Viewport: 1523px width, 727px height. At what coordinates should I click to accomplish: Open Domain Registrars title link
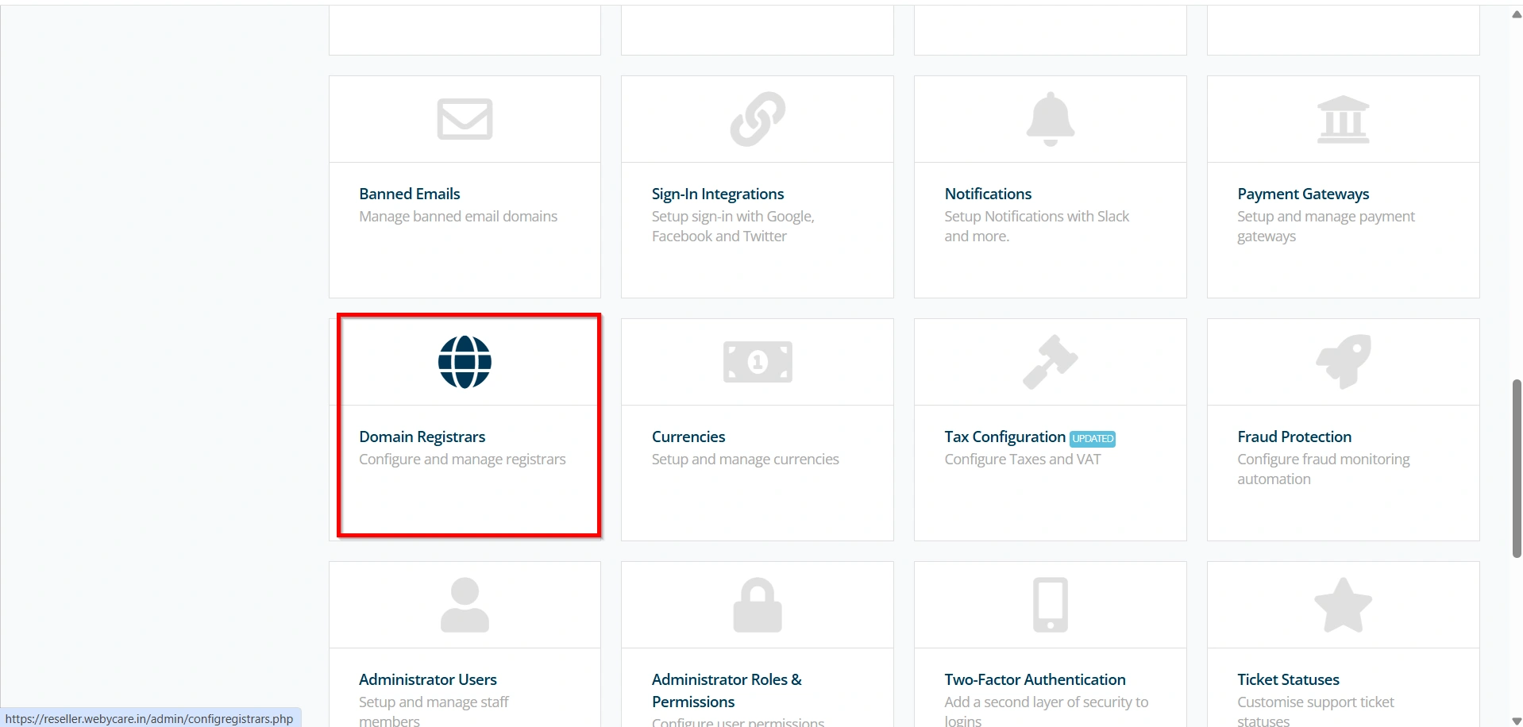pos(422,437)
